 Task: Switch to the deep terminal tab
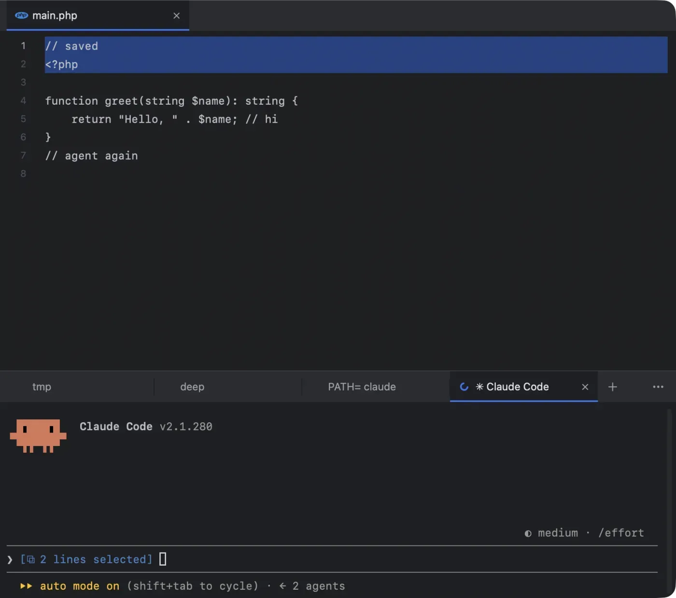(192, 387)
